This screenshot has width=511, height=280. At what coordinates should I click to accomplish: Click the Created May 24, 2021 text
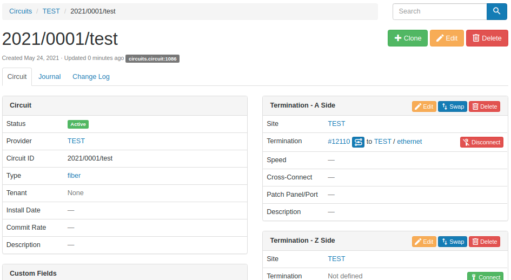31,58
